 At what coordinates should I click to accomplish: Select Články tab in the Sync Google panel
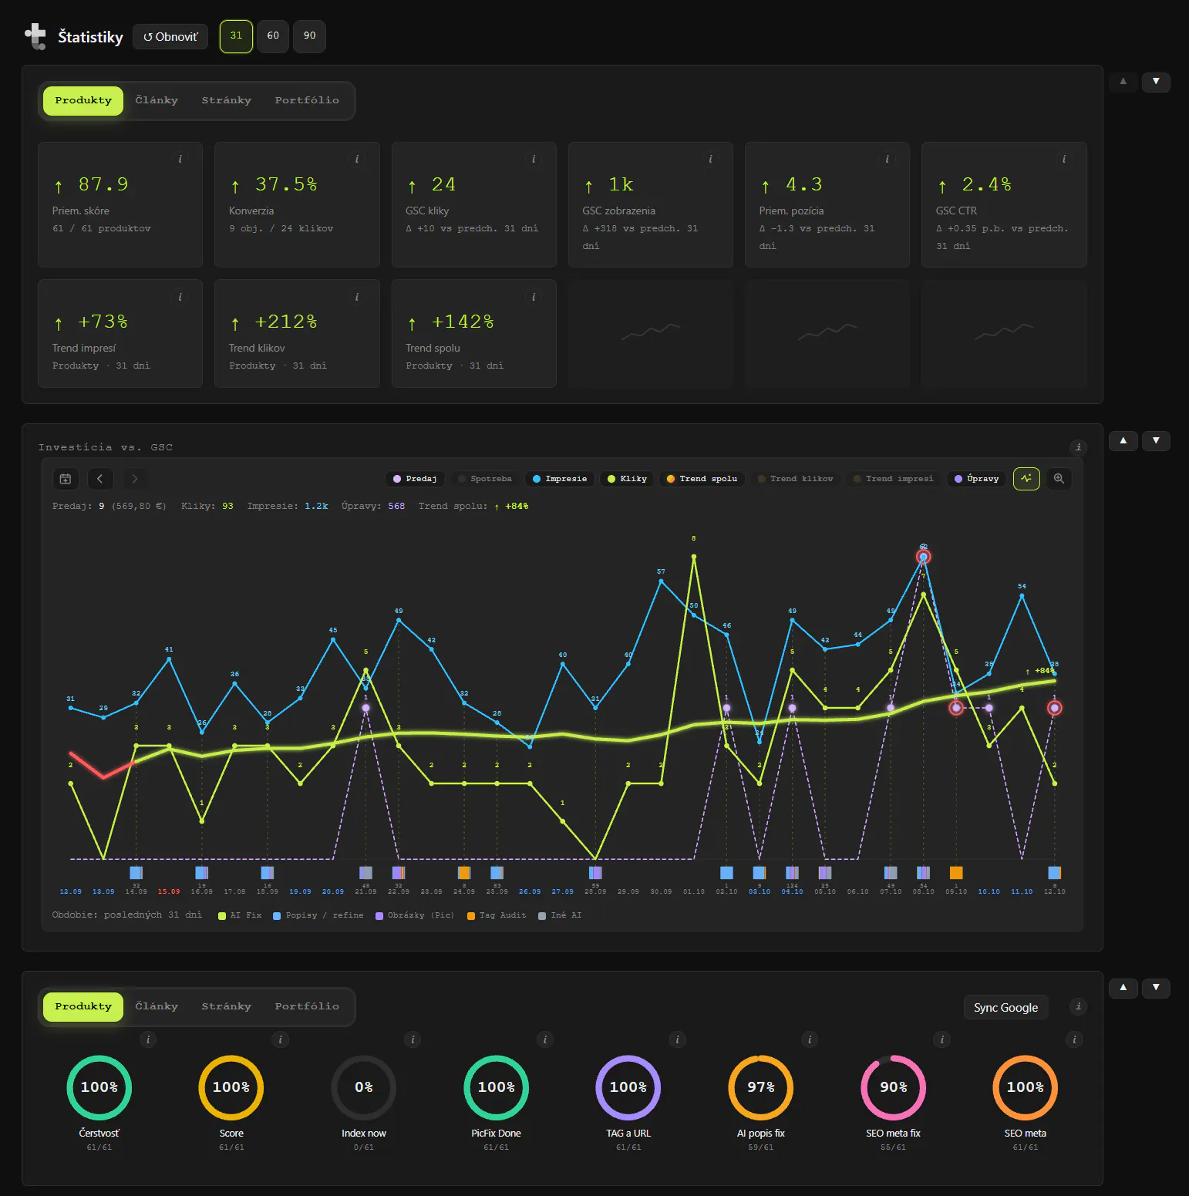coord(157,1006)
